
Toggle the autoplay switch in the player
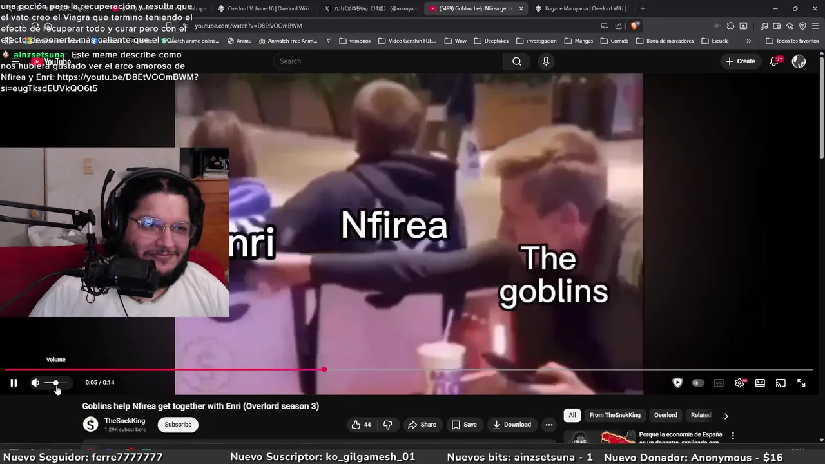coord(698,383)
